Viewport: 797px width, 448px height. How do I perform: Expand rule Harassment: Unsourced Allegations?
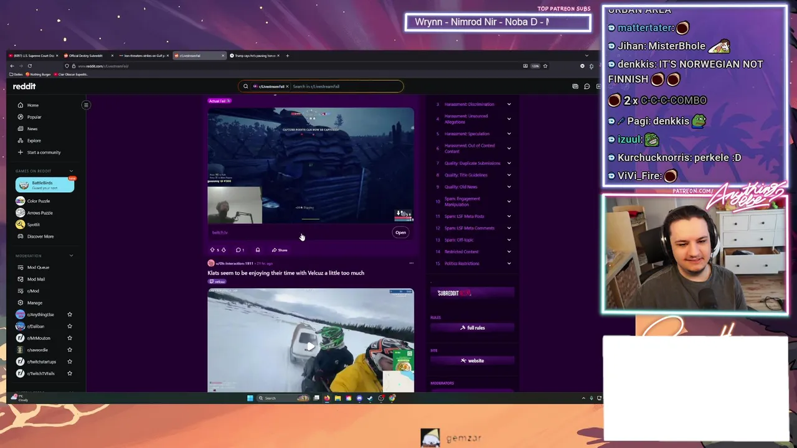click(x=509, y=119)
